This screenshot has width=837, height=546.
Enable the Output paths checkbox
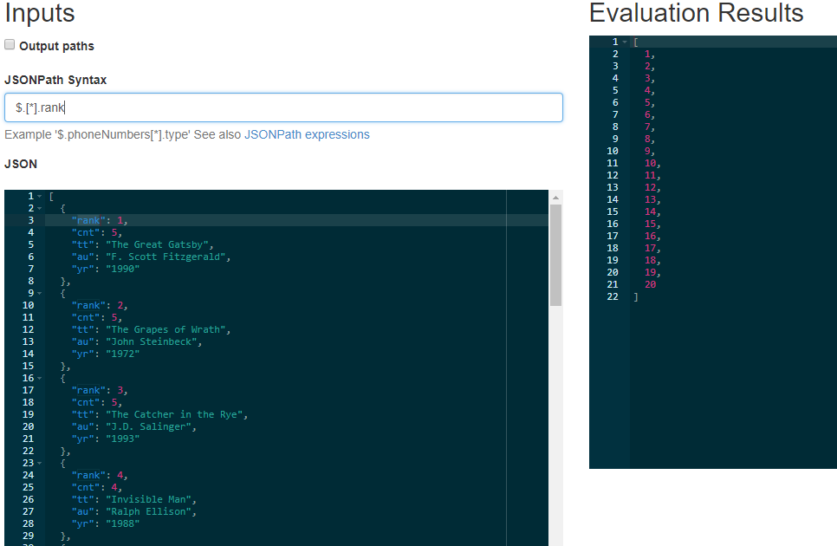click(11, 45)
